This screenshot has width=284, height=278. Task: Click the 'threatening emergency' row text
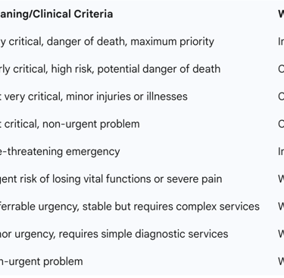(60, 151)
